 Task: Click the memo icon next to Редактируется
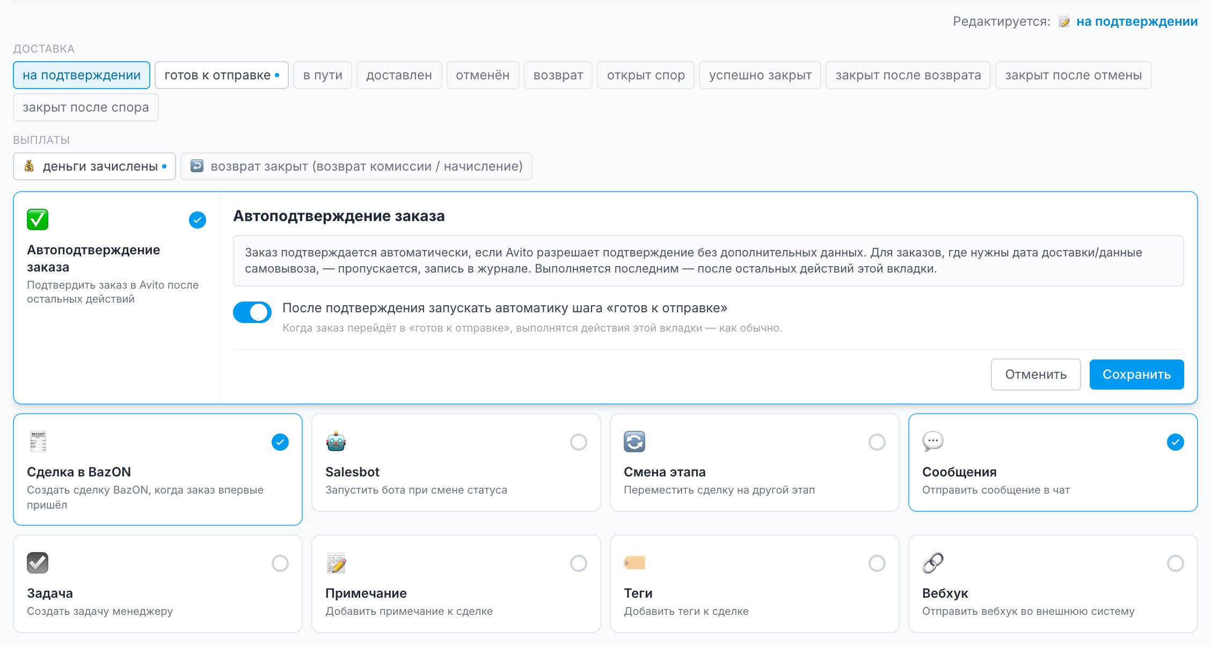coord(1064,21)
